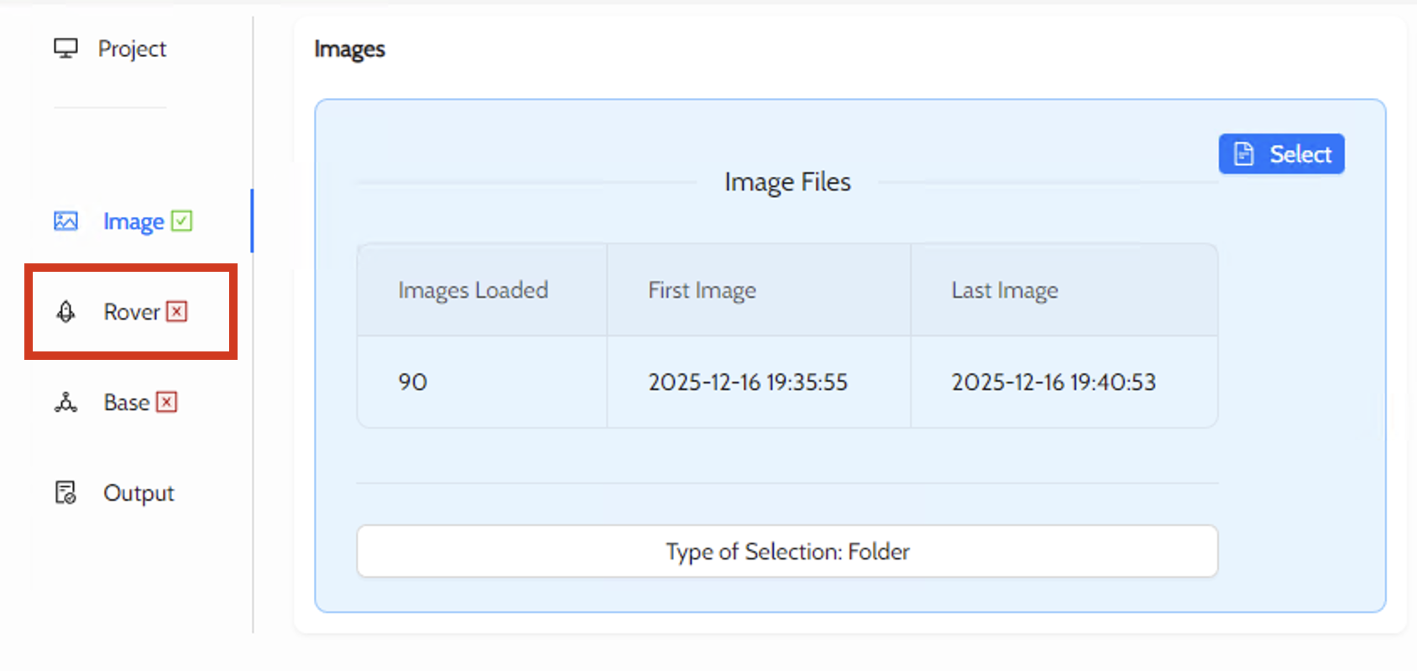1417x671 pixels.
Task: Click the Output document icon
Action: click(x=65, y=492)
